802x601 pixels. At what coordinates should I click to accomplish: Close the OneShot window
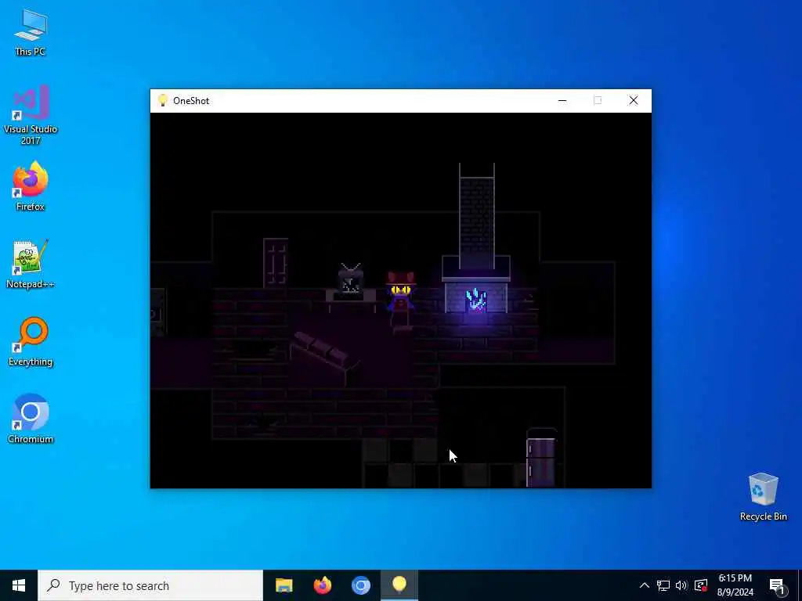coord(633,101)
